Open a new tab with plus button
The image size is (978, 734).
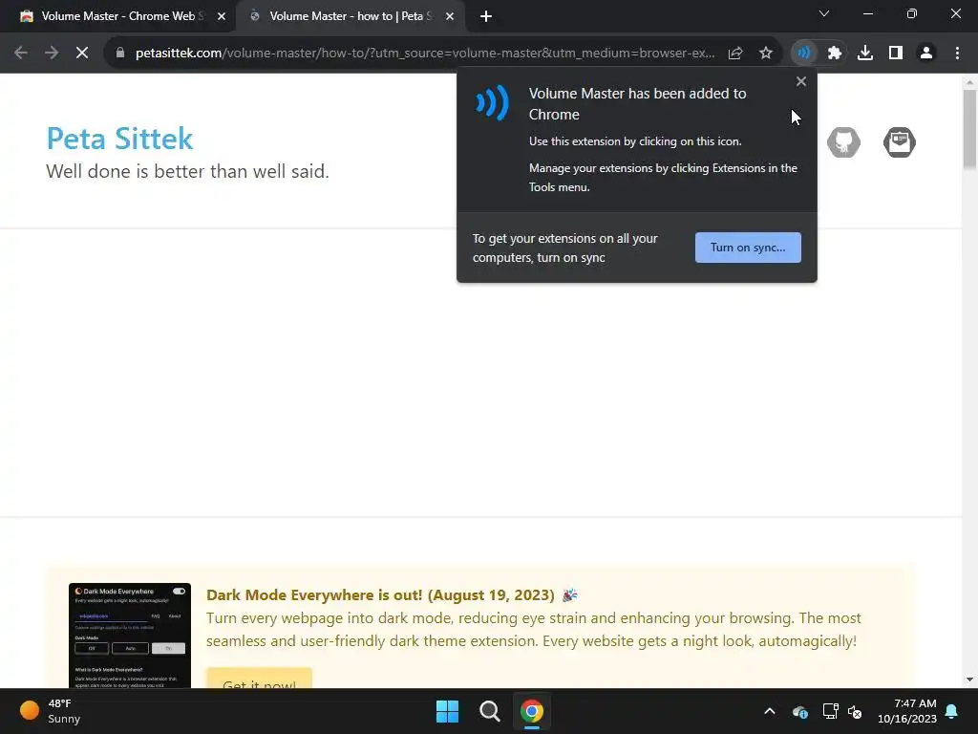coord(486,17)
